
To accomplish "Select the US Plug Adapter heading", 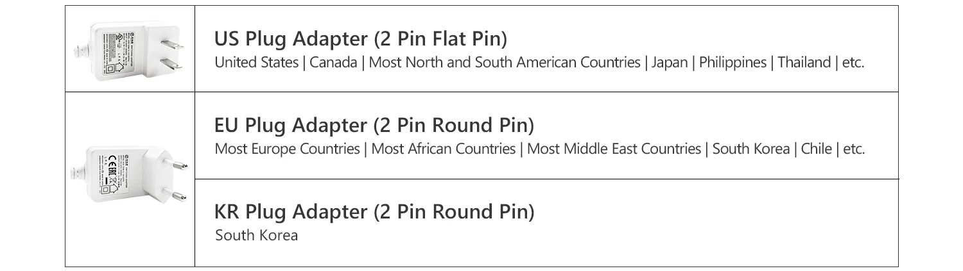I will pyautogui.click(x=361, y=39).
